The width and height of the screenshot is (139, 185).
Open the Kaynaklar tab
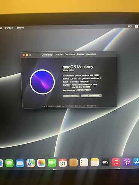91,54
